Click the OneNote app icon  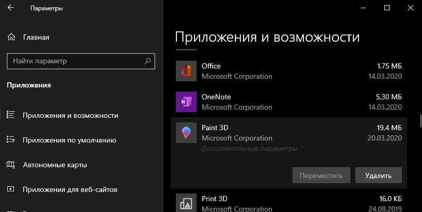[x=186, y=102]
